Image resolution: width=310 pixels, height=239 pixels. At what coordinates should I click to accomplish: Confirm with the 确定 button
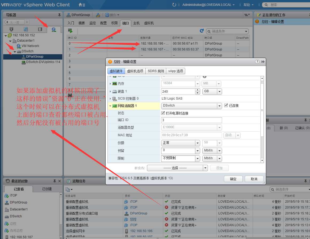pos(233,179)
